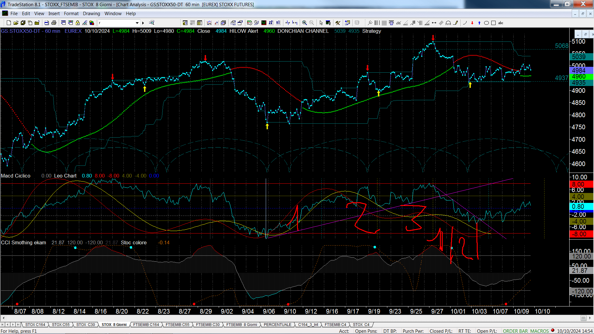Image resolution: width=594 pixels, height=334 pixels.
Task: Switch to the STOX C4 tab
Action: pyautogui.click(x=361, y=324)
